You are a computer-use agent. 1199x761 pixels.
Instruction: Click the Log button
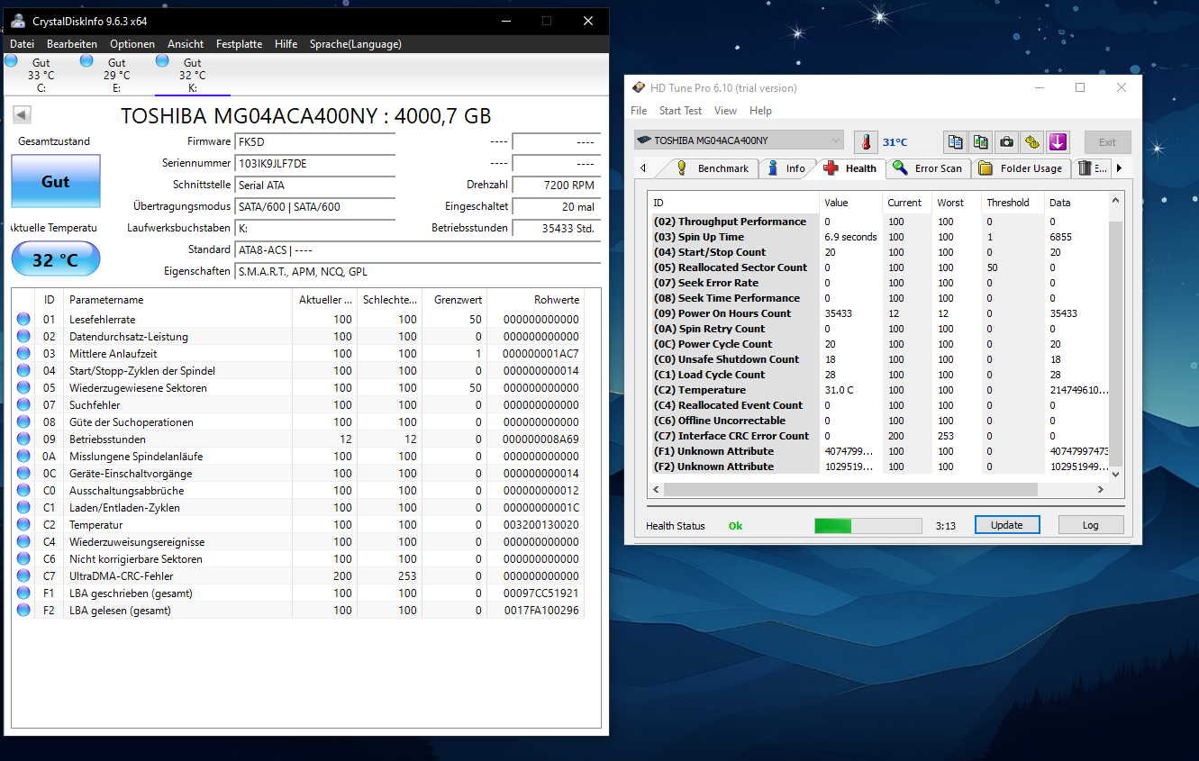(x=1090, y=525)
